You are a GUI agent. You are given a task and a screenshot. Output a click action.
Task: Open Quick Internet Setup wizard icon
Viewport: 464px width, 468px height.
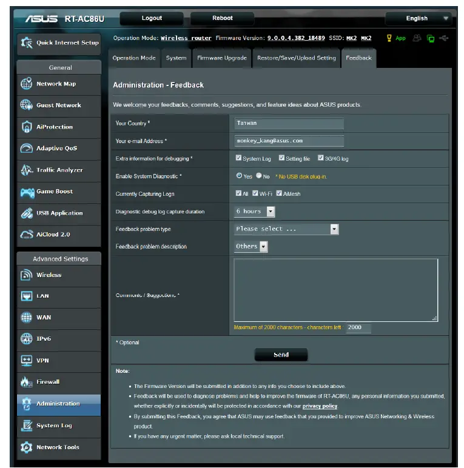tap(27, 42)
